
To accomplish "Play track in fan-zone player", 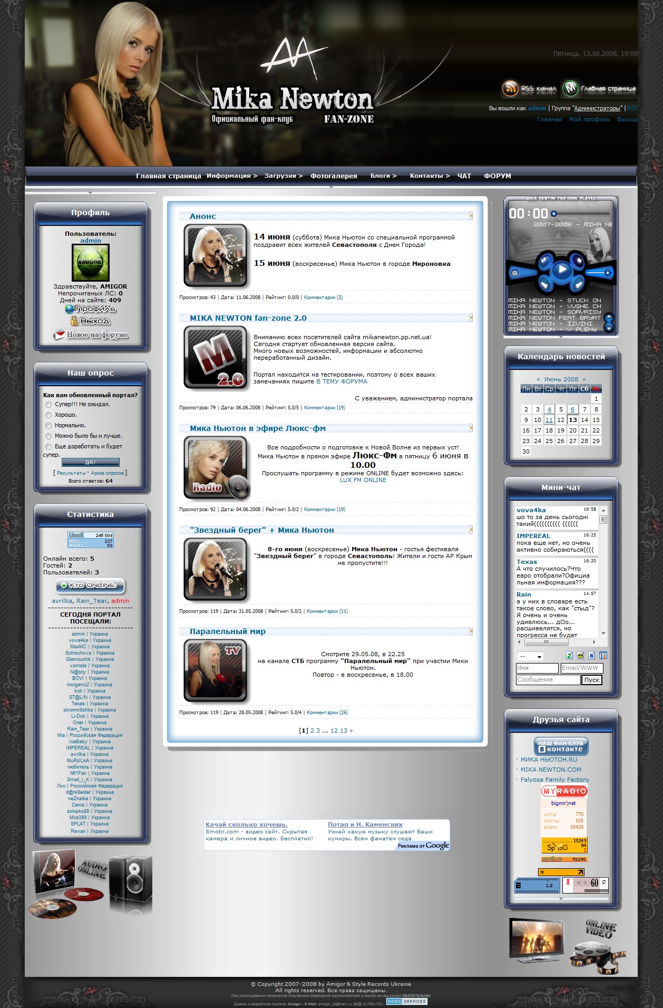I will pos(562,270).
